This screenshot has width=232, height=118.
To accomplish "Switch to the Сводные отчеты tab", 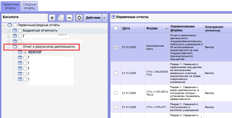I will coord(29,6).
